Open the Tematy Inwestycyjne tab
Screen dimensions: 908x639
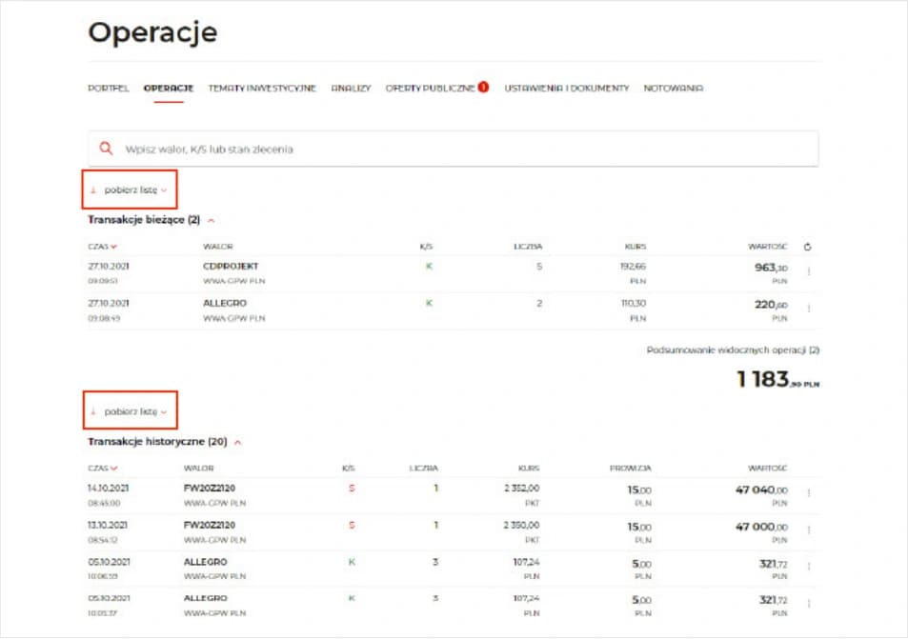(262, 89)
